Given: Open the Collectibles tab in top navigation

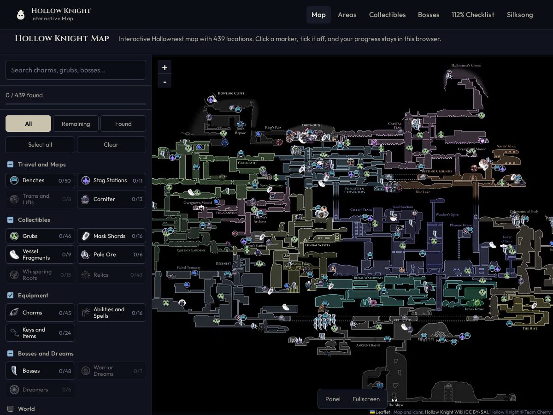Looking at the screenshot, I should coord(387,15).
